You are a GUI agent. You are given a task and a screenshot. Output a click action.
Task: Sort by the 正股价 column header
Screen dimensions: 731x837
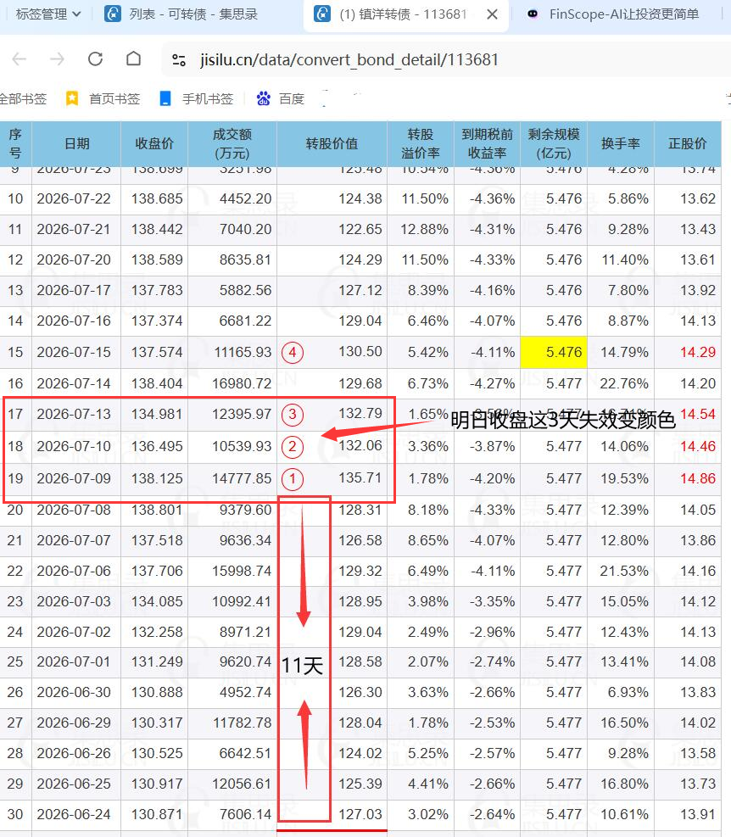(688, 143)
